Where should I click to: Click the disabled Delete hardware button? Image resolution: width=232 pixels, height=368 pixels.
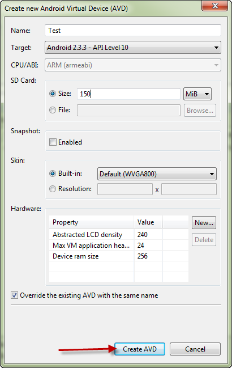point(204,240)
